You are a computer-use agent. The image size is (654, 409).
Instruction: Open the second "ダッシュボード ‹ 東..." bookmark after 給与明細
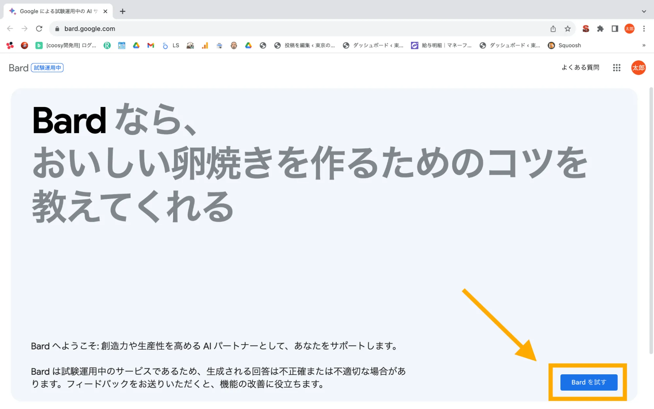[510, 45]
